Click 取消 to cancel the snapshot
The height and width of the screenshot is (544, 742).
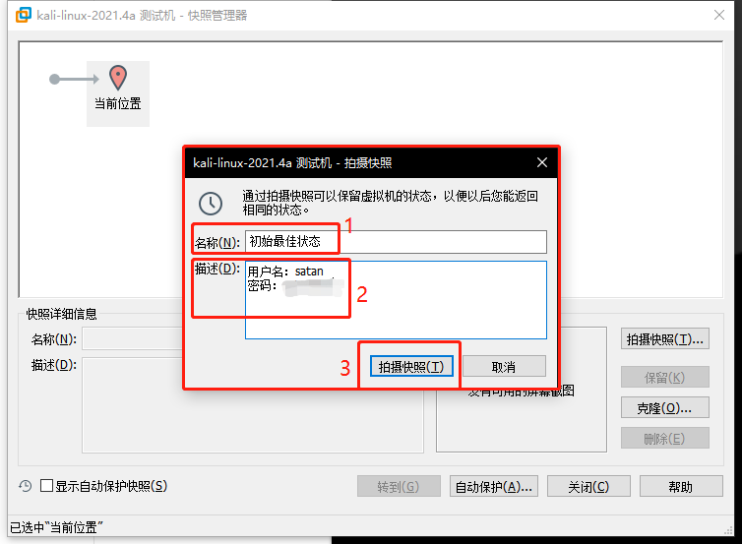(504, 367)
